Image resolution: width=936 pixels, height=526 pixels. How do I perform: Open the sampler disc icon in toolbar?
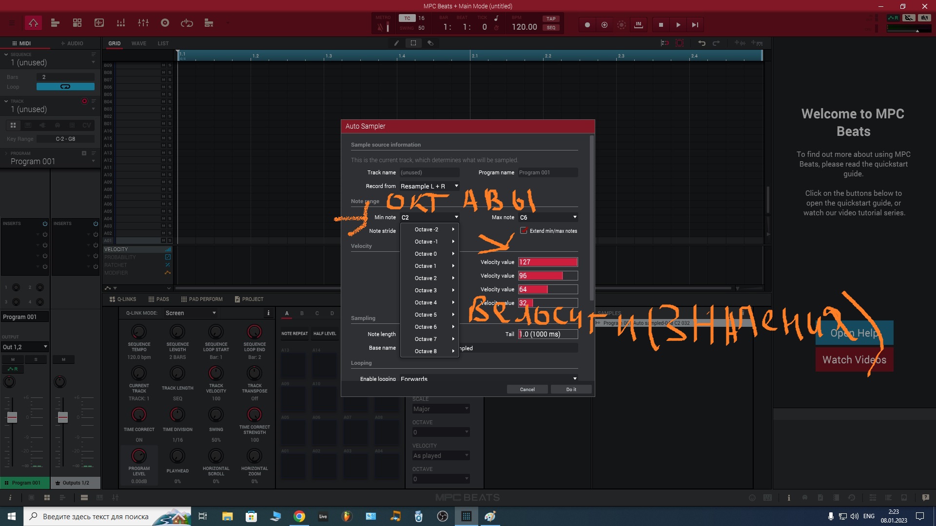(x=165, y=23)
